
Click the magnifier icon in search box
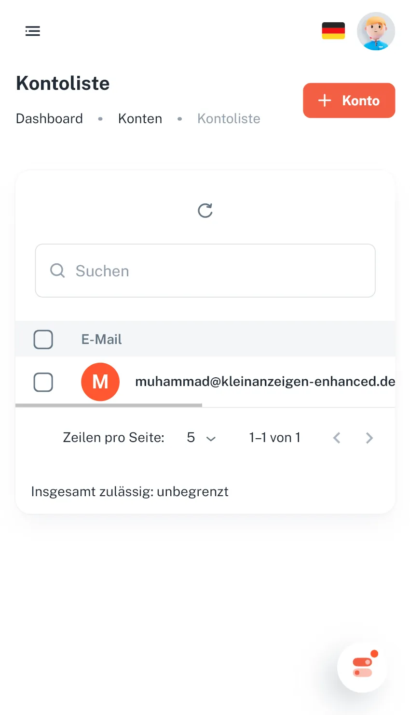[57, 271]
